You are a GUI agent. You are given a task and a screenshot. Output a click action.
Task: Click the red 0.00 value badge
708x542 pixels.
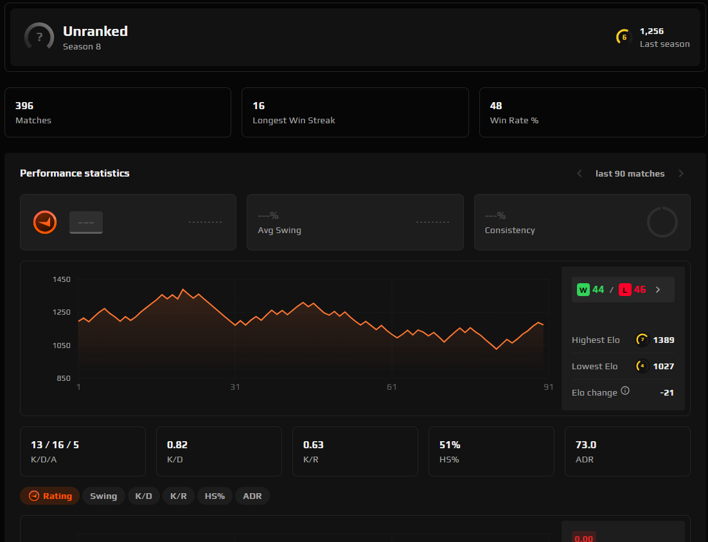[583, 538]
